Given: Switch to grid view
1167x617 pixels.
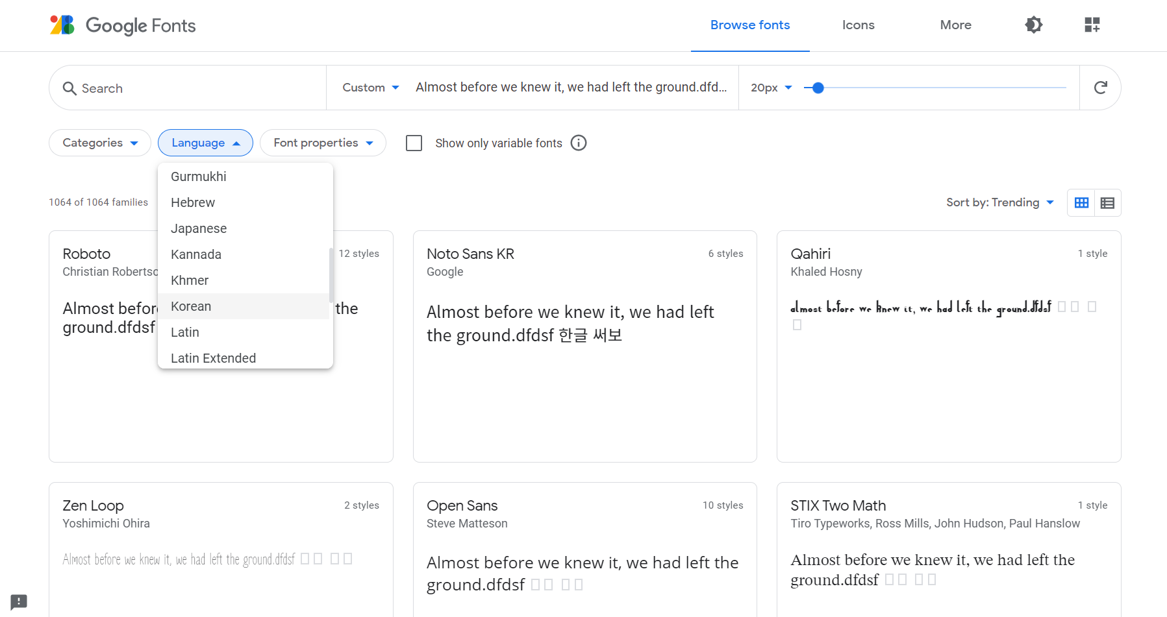Looking at the screenshot, I should pos(1081,203).
